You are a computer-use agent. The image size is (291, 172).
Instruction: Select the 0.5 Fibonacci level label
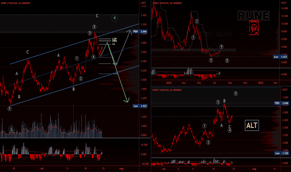[x=114, y=44]
